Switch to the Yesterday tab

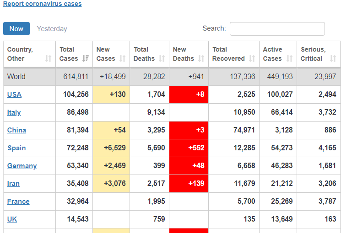click(52, 29)
